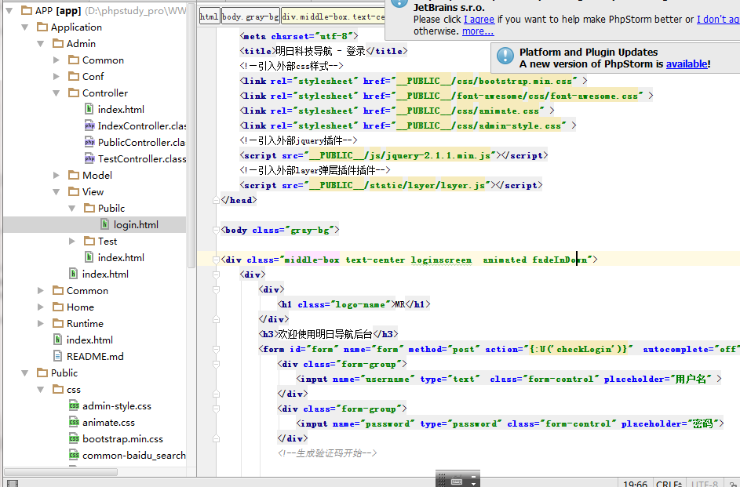Click the APP project root folder icon
Viewport: 740px width, 487px height.
tap(27, 10)
